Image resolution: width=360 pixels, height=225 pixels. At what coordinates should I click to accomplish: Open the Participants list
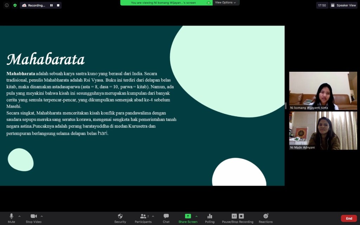(143, 218)
